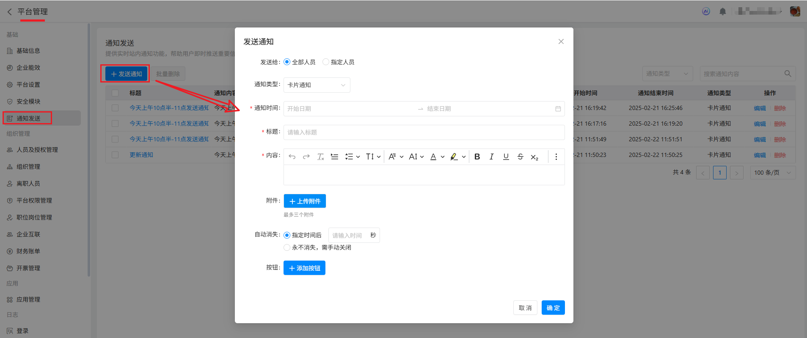
Task: Open the 100 条/页 page size dropdown
Action: tap(772, 173)
